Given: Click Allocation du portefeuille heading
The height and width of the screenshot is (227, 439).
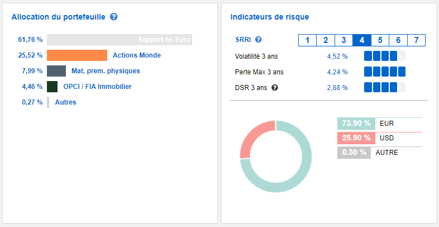Looking at the screenshot, I should click(59, 17).
